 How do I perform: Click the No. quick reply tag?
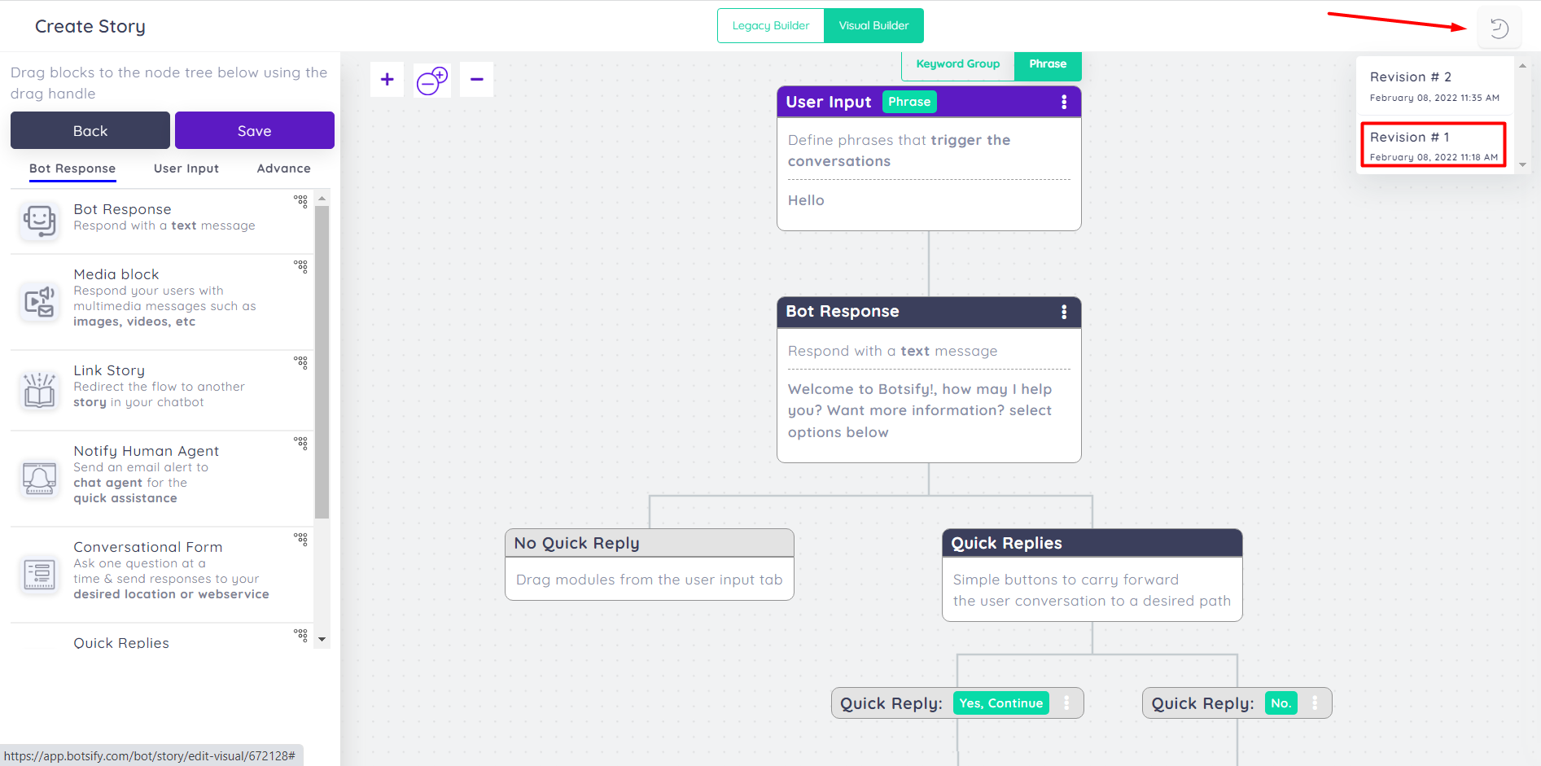coord(1281,703)
